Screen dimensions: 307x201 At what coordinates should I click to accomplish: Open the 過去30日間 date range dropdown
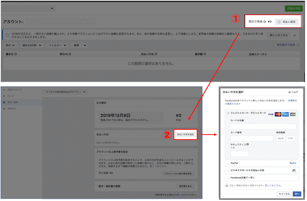point(32,45)
